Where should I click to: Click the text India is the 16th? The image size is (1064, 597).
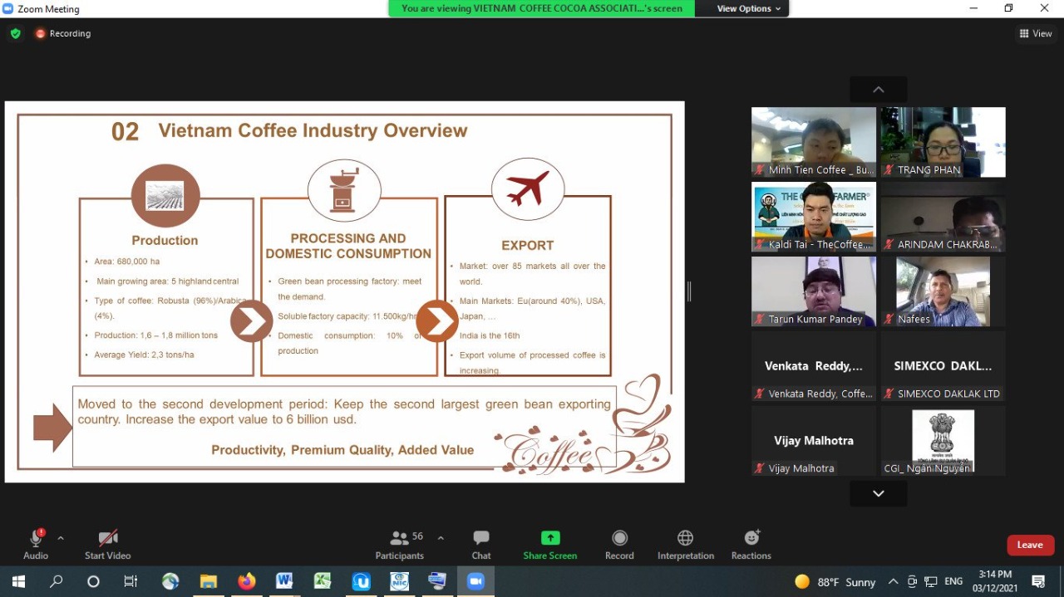[490, 335]
